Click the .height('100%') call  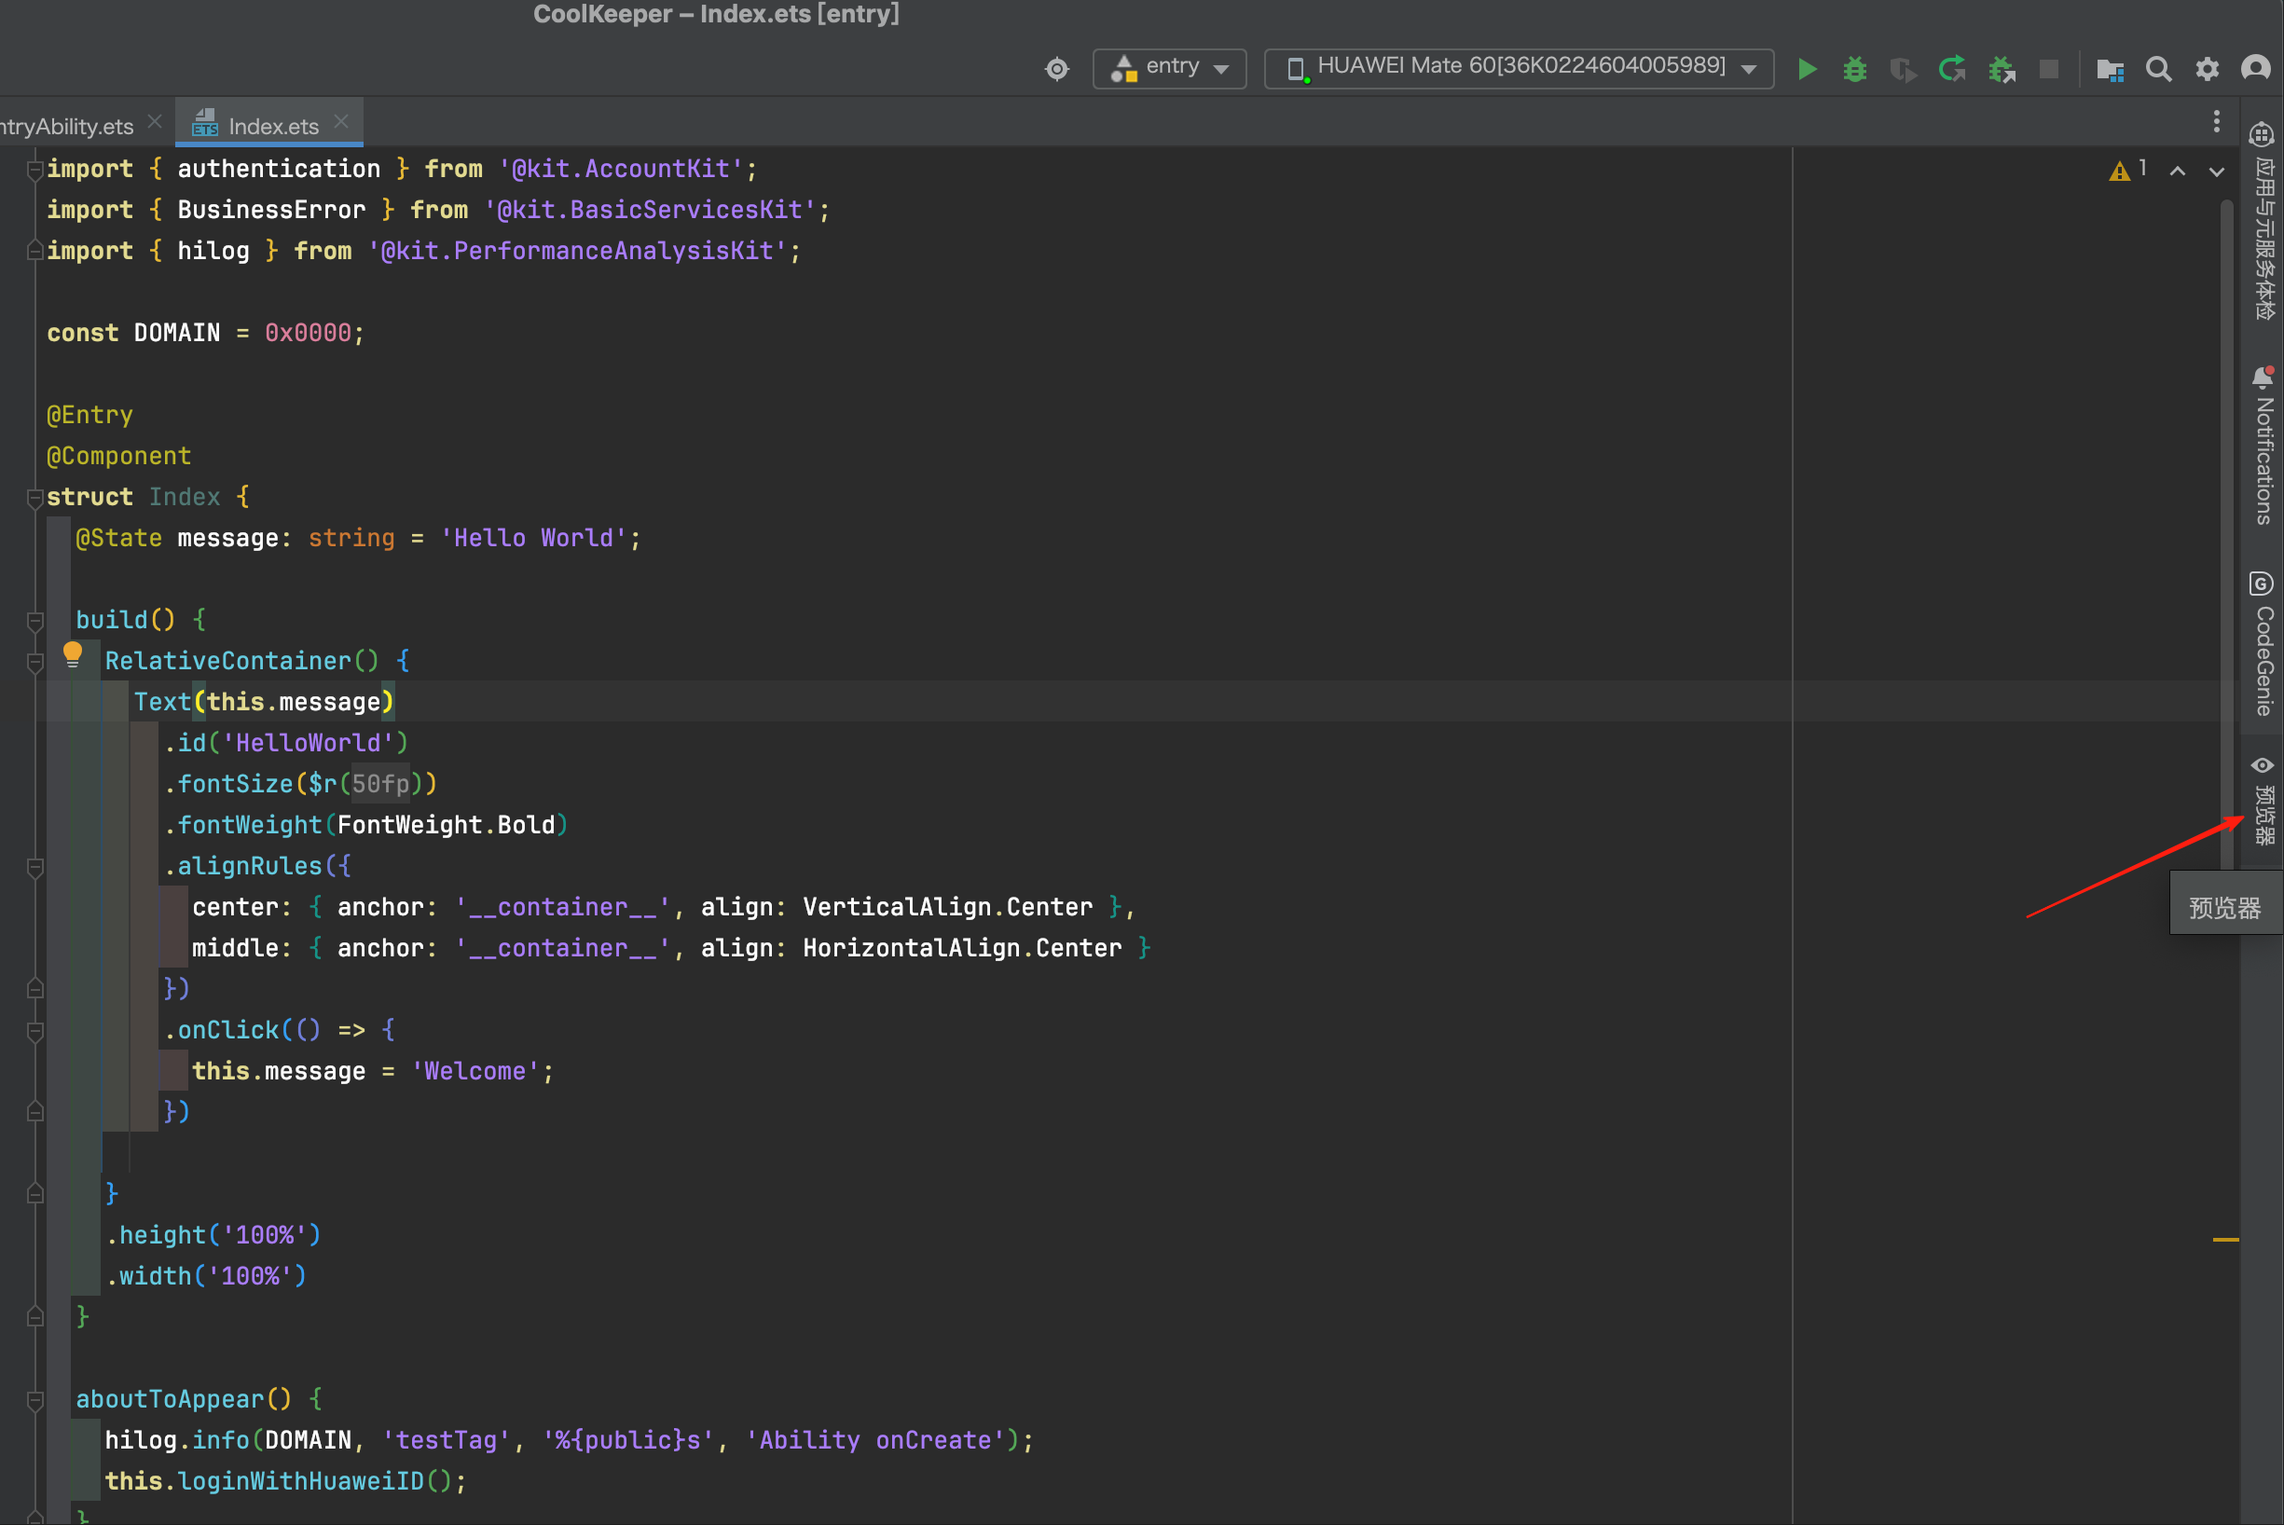[x=214, y=1235]
